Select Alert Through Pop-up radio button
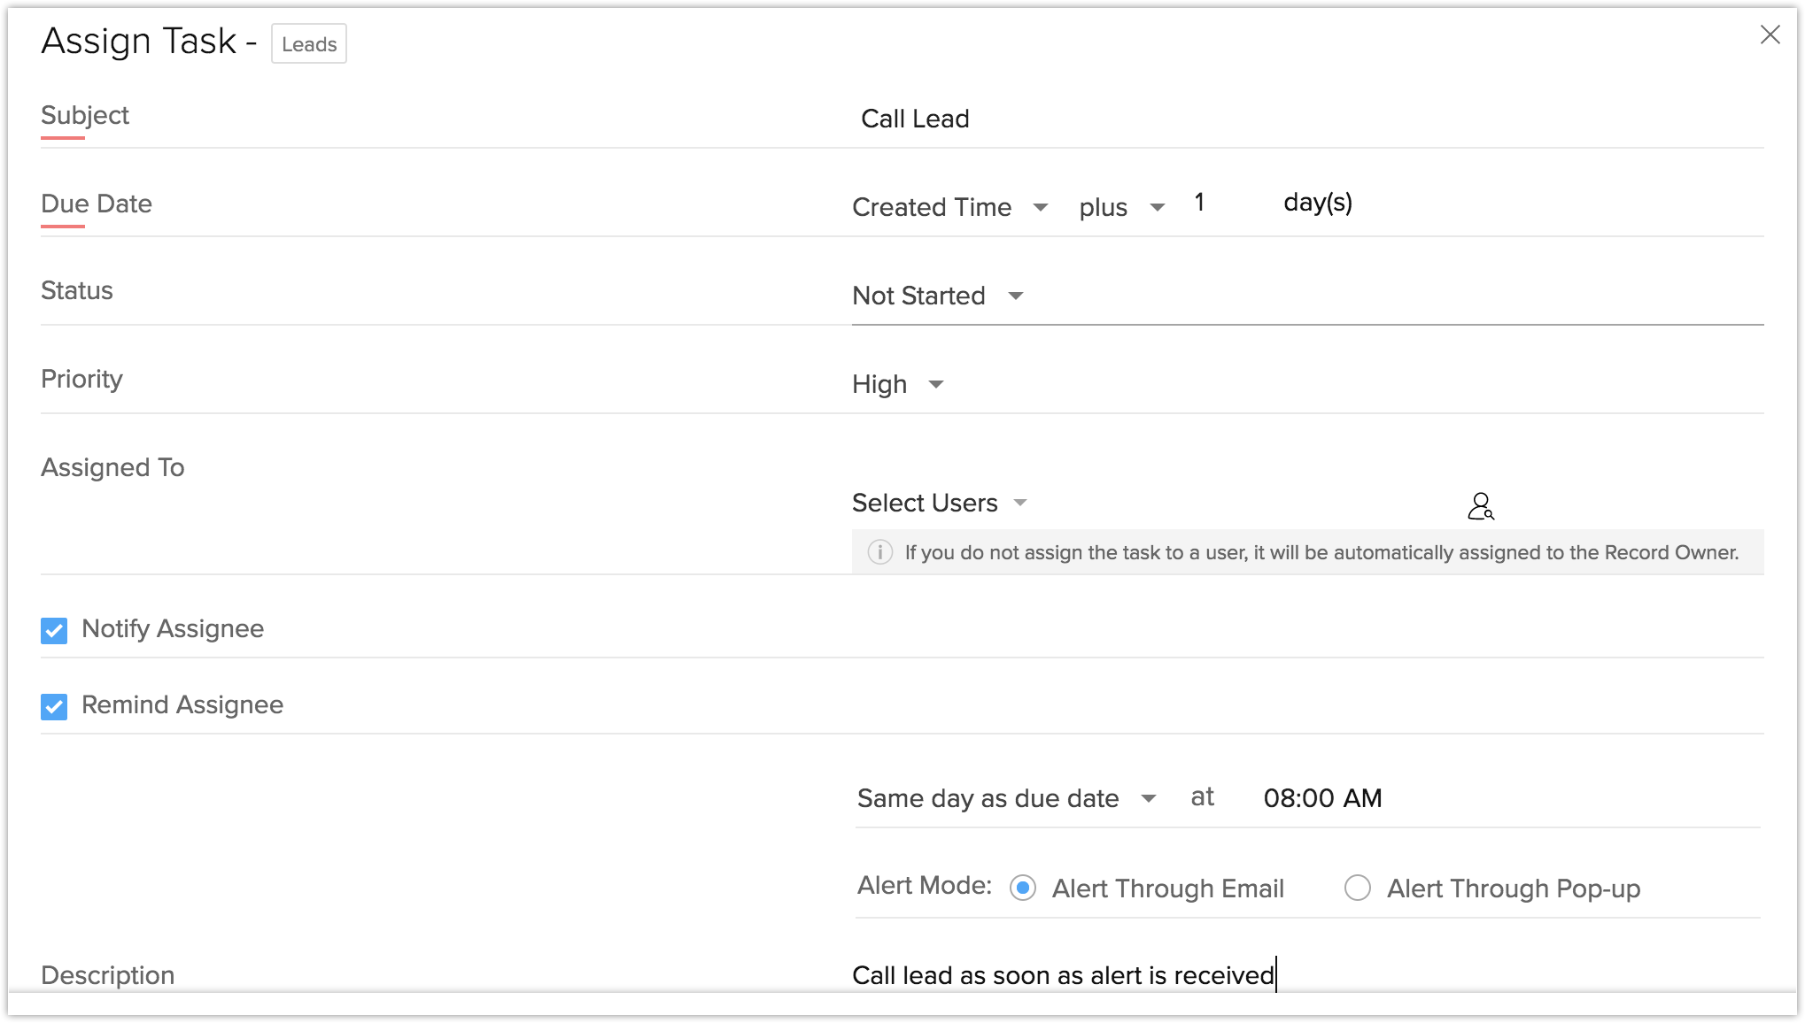This screenshot has width=1805, height=1023. coord(1357,888)
